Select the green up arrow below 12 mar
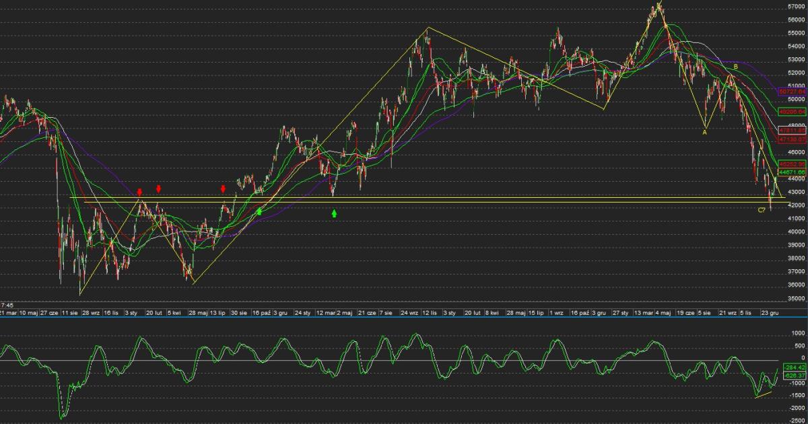The image size is (808, 424). [x=335, y=213]
